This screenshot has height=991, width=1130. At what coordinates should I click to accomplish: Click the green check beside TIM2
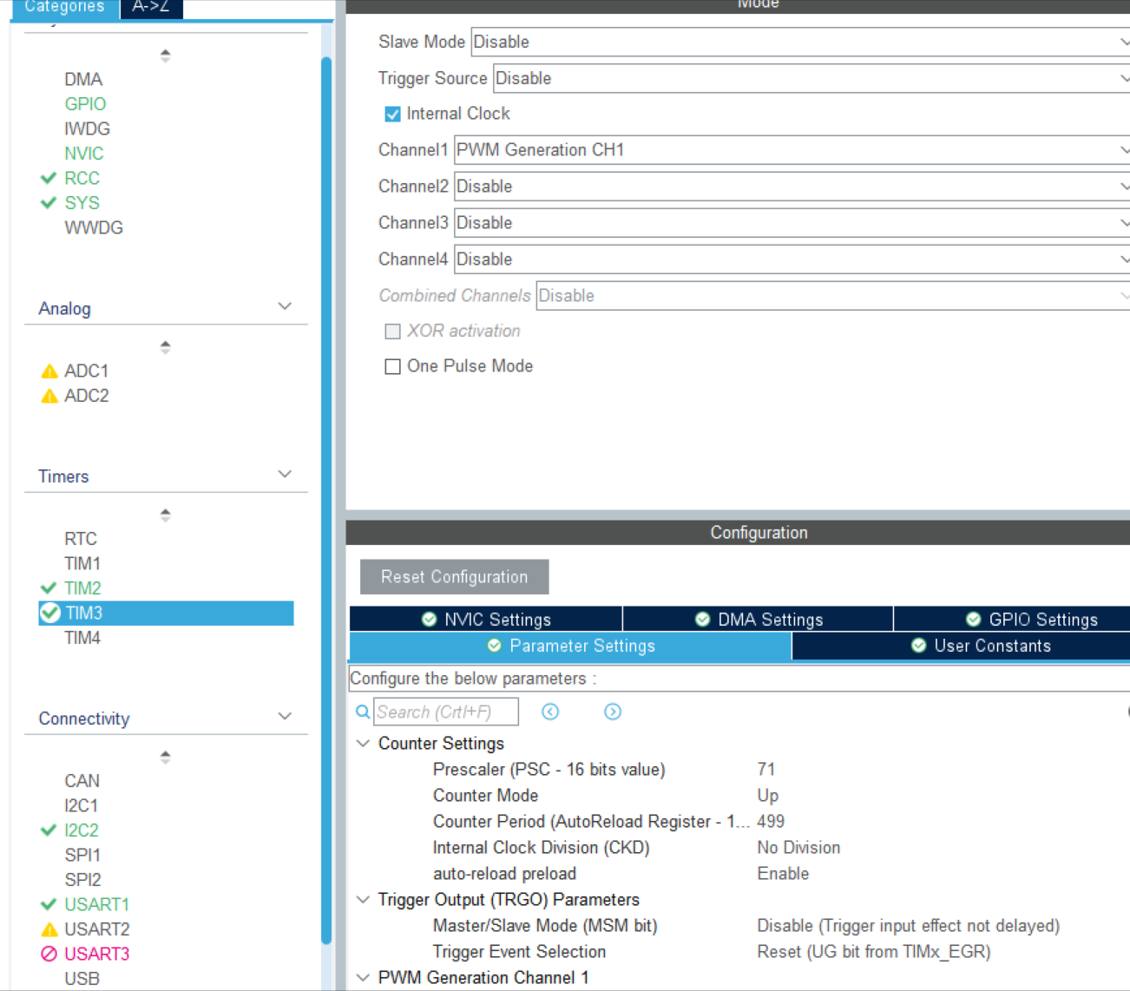(49, 588)
